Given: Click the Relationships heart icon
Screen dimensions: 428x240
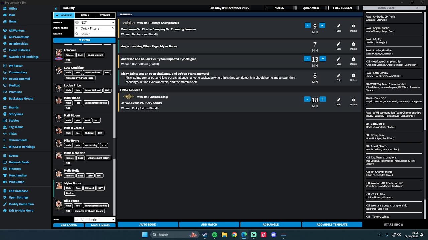Looking at the screenshot, I should point(5,44).
